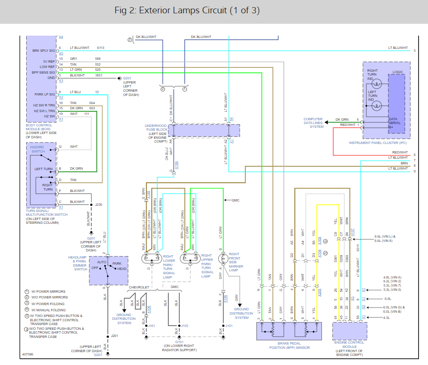The height and width of the screenshot is (365, 428).
Task: Click the right turn indicator lamp symbol
Action: [377, 84]
